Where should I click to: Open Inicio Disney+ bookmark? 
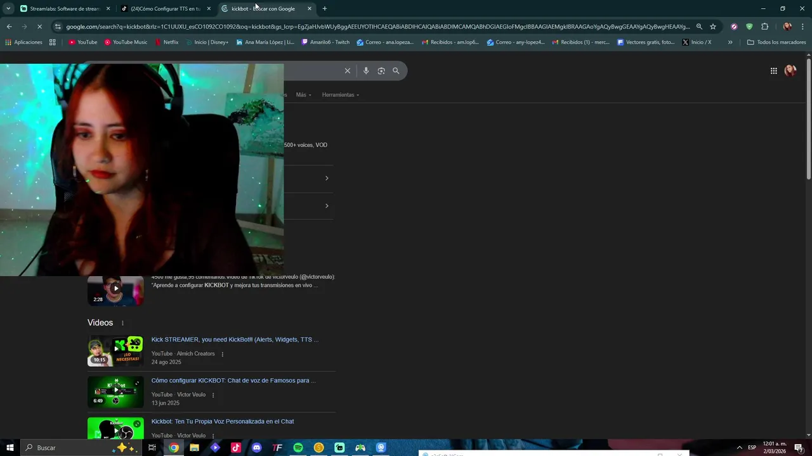[x=206, y=42]
